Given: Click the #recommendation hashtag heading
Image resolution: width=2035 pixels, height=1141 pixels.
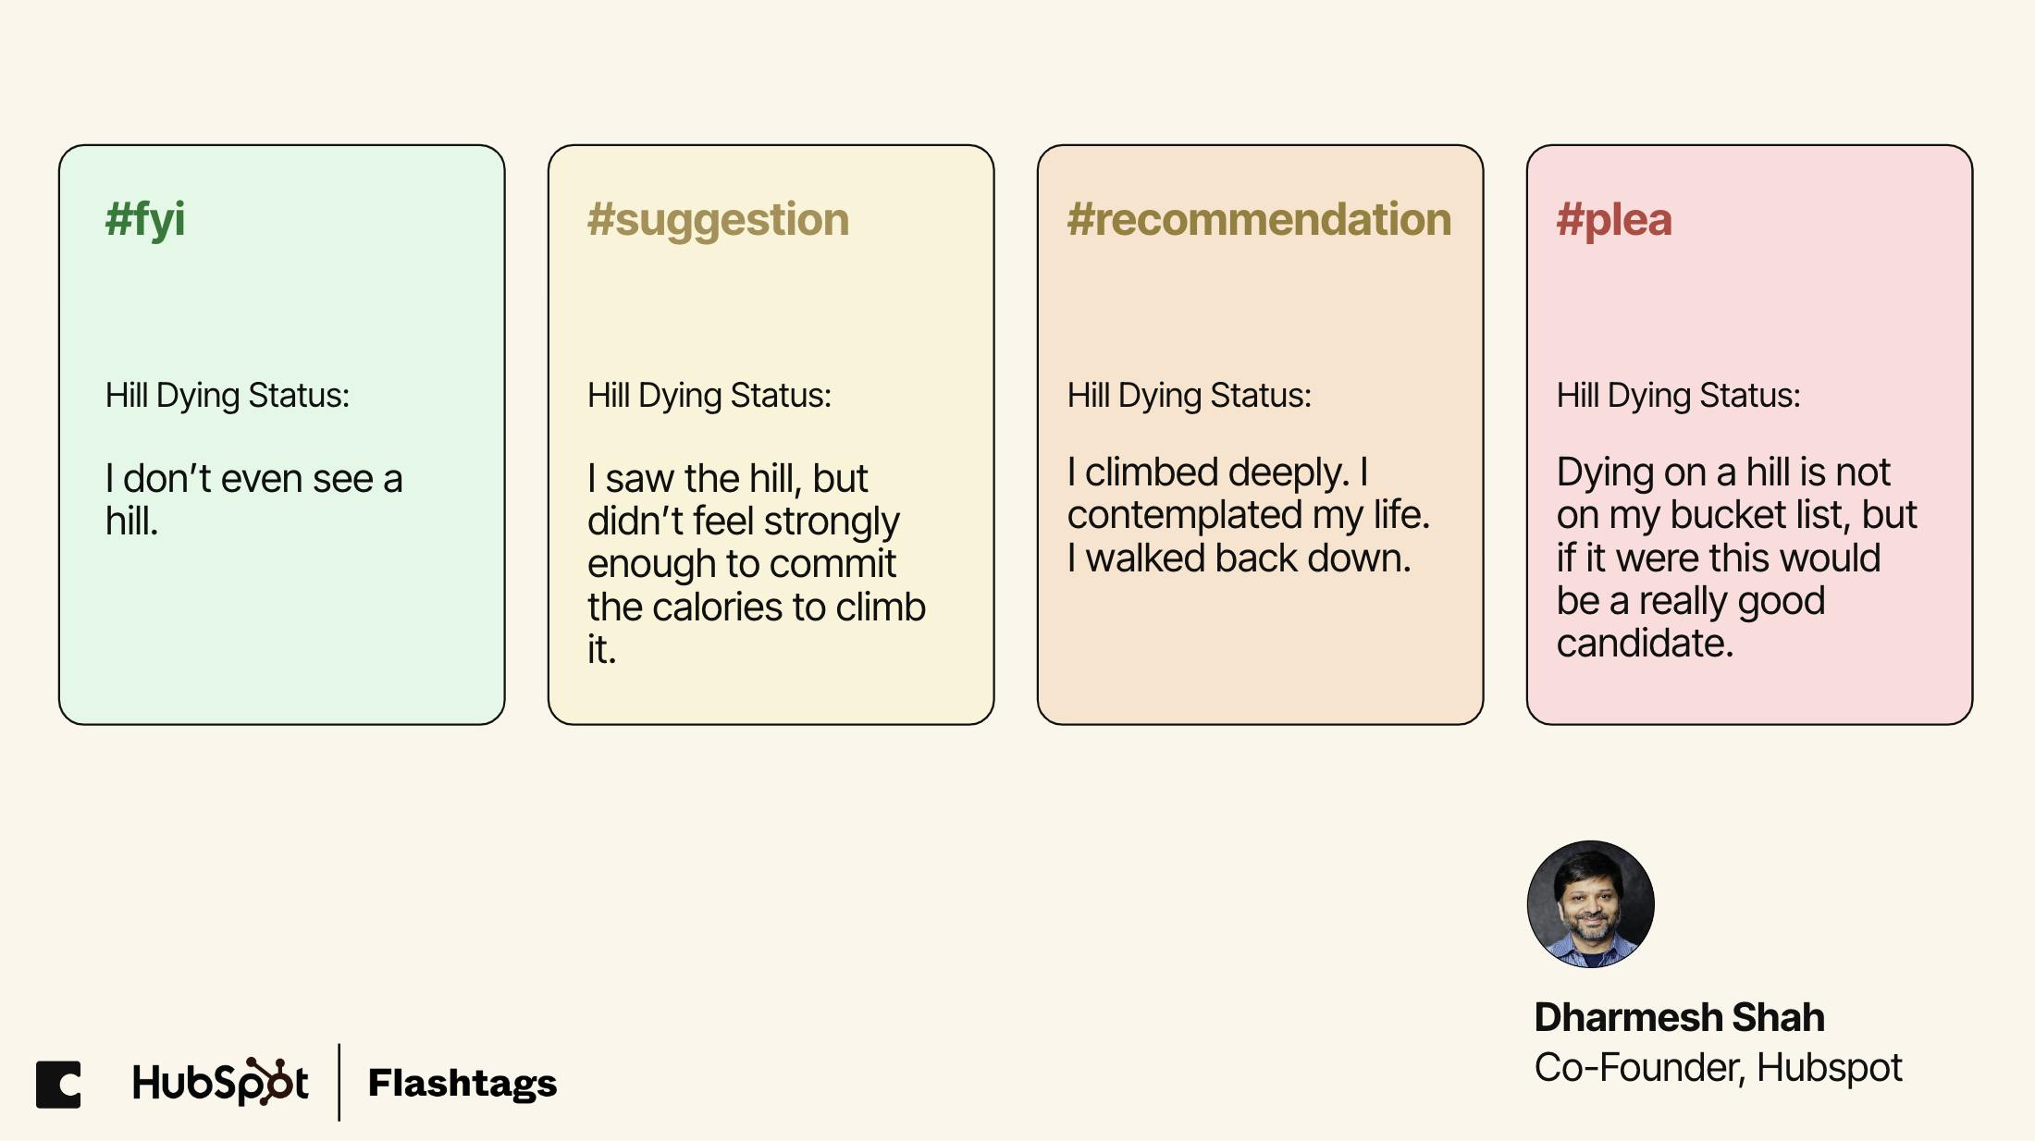Looking at the screenshot, I should (x=1259, y=220).
